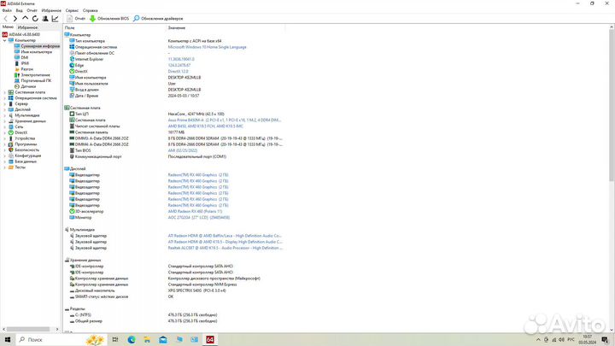Click the Отчёт toolbar button
The image size is (615, 346).
click(x=76, y=19)
